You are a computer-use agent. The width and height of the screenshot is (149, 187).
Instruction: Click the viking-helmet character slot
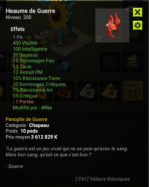(x=133, y=62)
